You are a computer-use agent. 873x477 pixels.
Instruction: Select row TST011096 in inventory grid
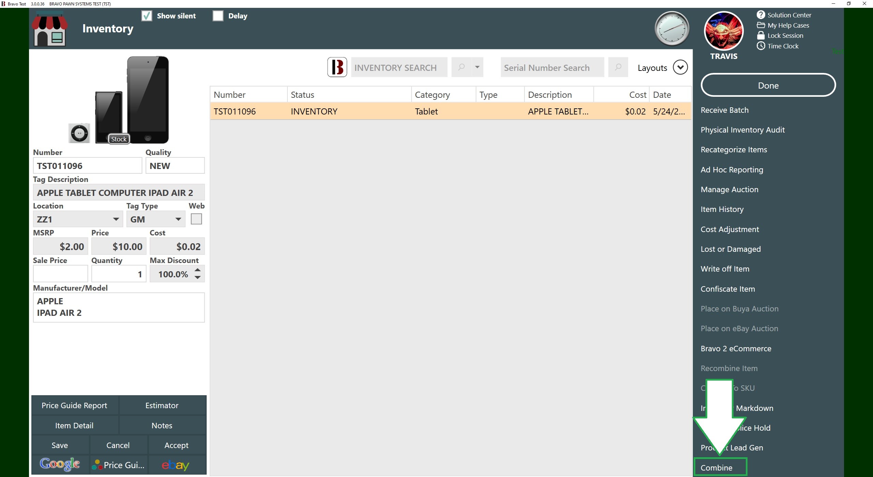[x=450, y=111]
